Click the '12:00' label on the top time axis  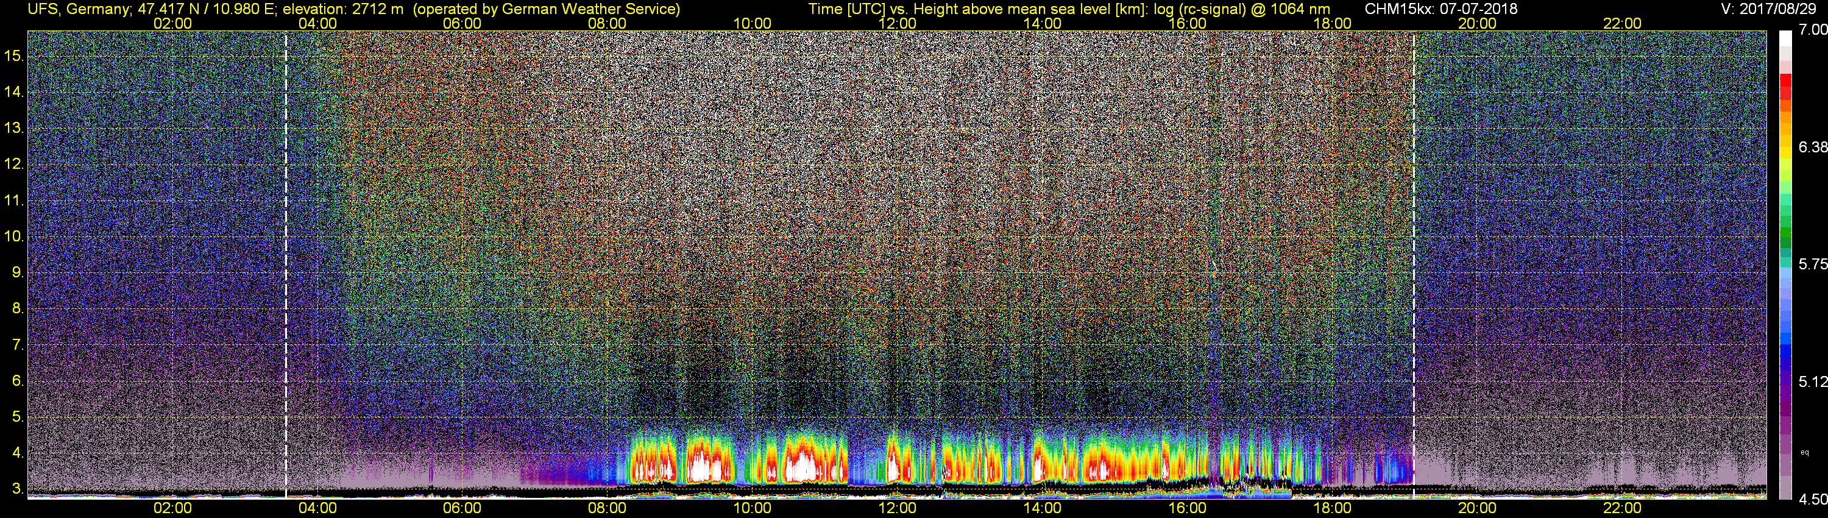click(897, 23)
